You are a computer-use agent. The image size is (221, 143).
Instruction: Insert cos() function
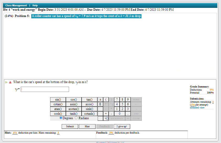coord(74,100)
